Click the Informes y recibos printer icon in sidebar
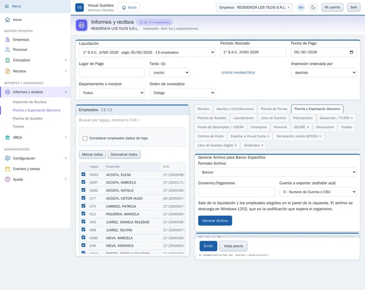This screenshot has width=365, height=290. (x=8, y=92)
